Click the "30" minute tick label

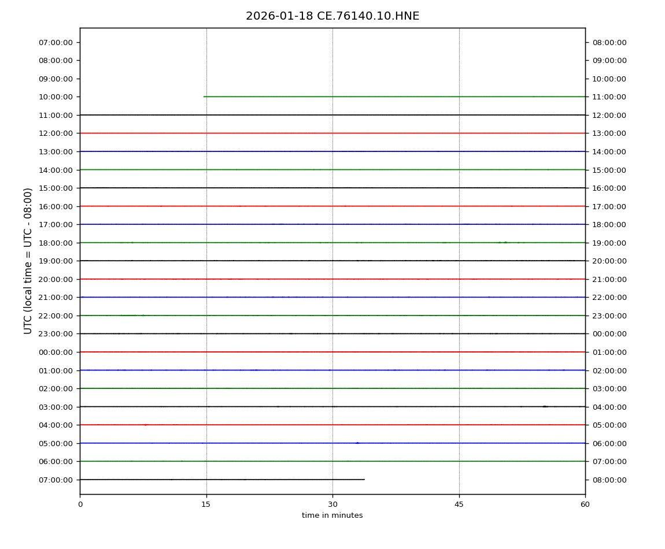point(332,505)
